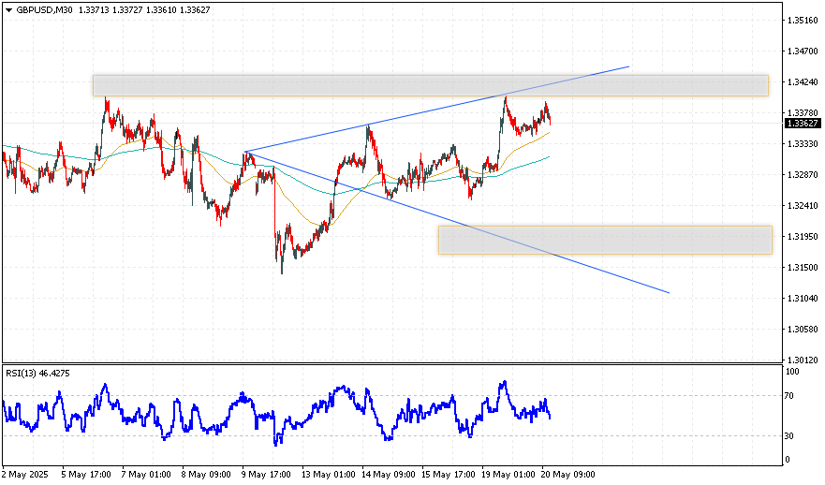This screenshot has width=825, height=485.
Task: Click the RSI 30 level label
Action: tap(789, 436)
